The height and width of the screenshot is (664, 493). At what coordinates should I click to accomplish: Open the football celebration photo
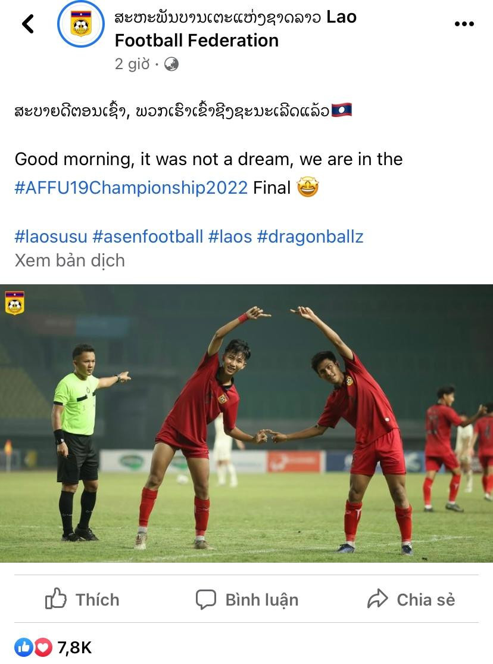click(246, 423)
